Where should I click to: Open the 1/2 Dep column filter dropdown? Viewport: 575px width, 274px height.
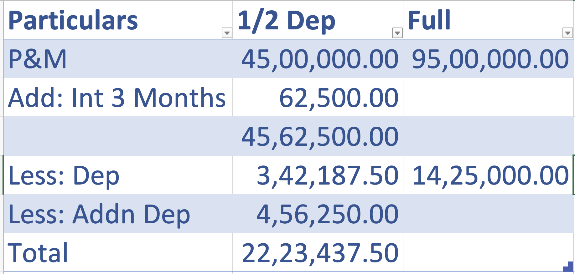pyautogui.click(x=397, y=33)
